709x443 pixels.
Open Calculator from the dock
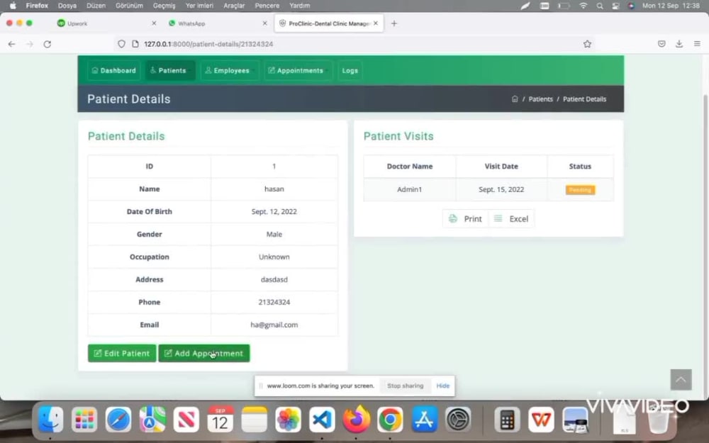(x=507, y=420)
